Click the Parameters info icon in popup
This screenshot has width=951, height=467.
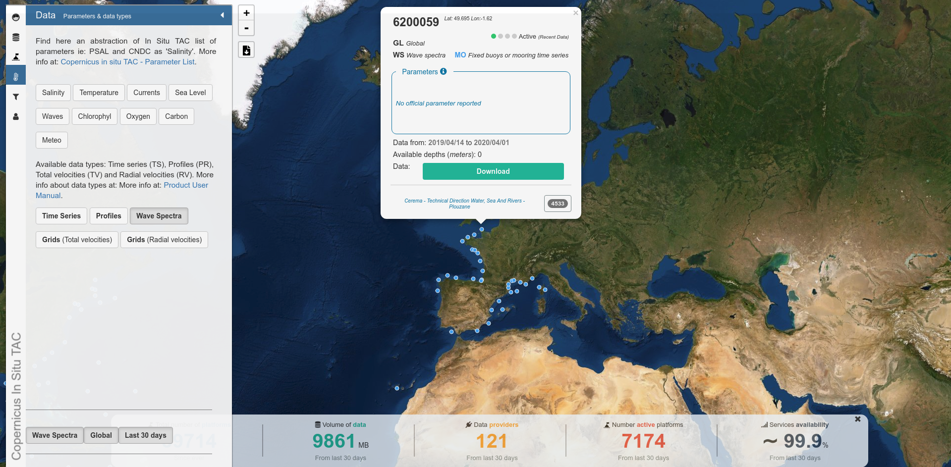click(444, 71)
